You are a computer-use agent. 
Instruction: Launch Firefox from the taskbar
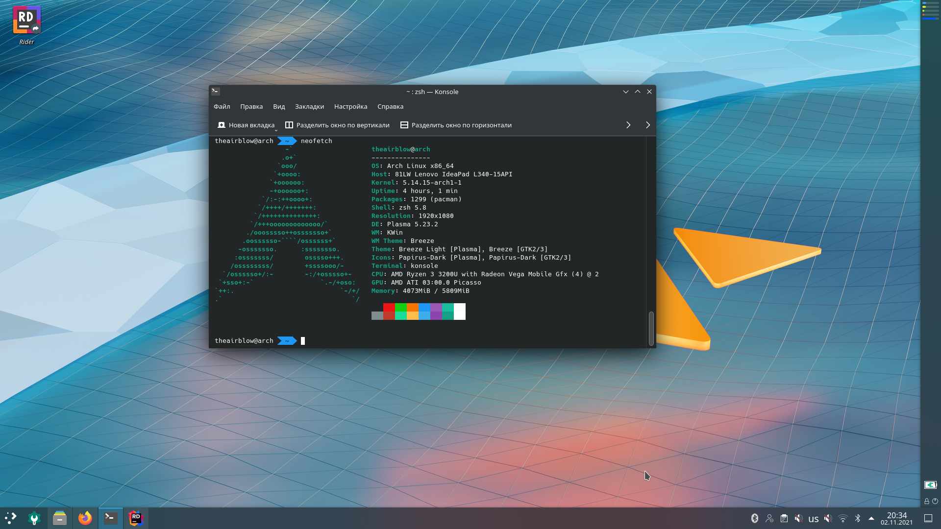[x=85, y=518]
